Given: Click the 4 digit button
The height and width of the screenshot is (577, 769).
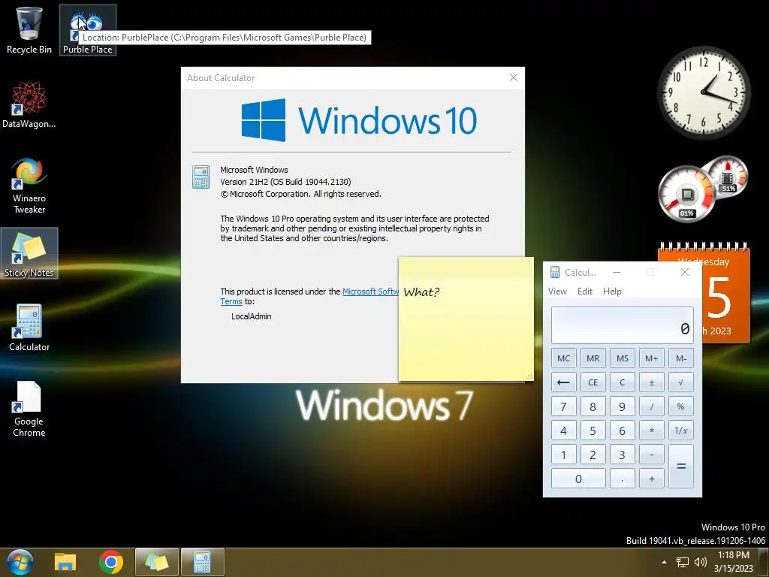Looking at the screenshot, I should [x=563, y=430].
